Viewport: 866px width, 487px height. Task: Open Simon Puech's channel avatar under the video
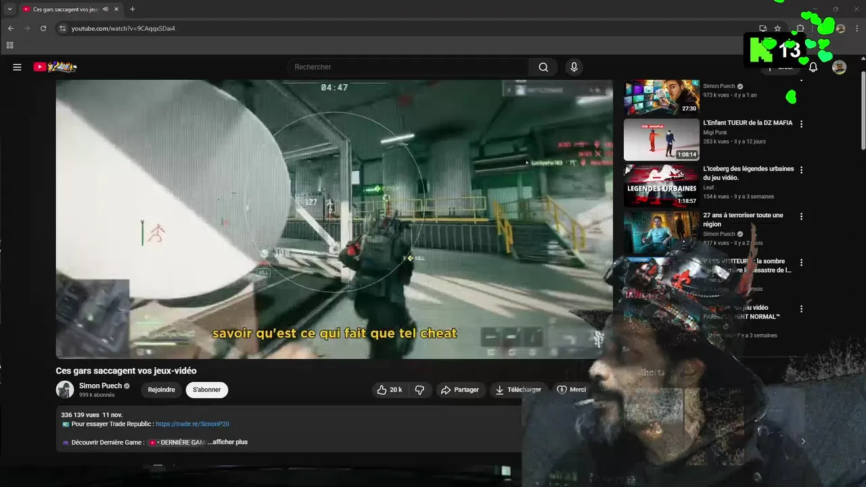[x=65, y=390]
